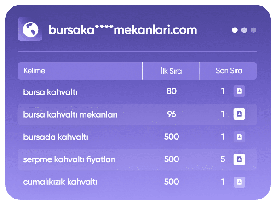Screen dimensions: 276x205
Task: Select the cumalıkızık kahvaltı keyword
Action: point(60,182)
